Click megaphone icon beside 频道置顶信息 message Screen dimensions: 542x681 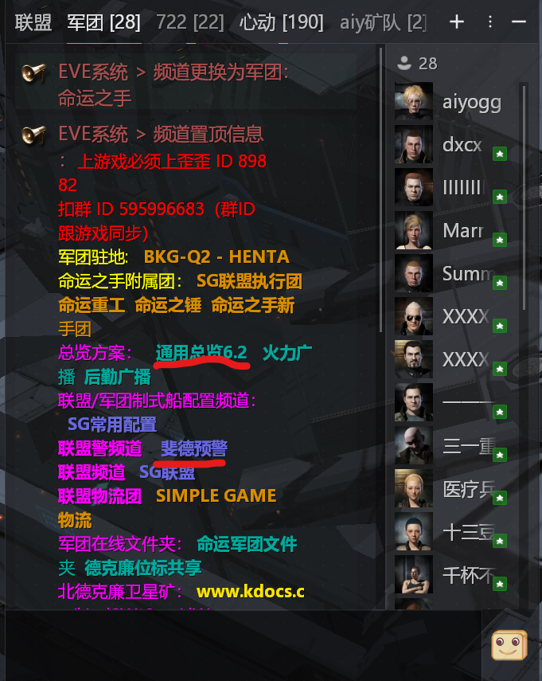(34, 134)
